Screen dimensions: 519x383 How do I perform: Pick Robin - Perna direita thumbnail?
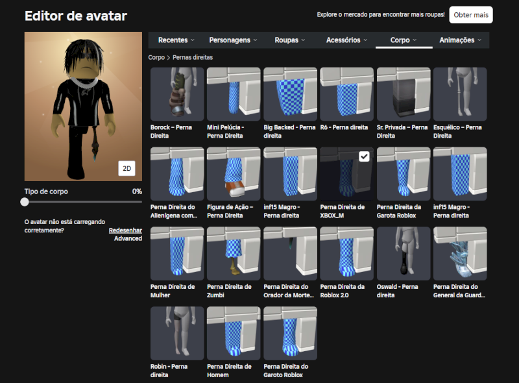coord(177,333)
